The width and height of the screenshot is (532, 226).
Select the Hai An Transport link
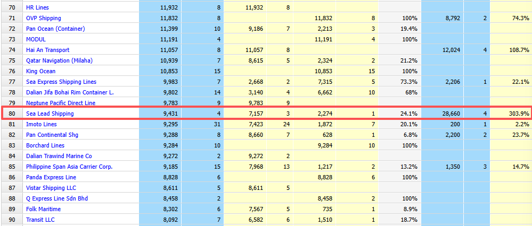pos(47,50)
